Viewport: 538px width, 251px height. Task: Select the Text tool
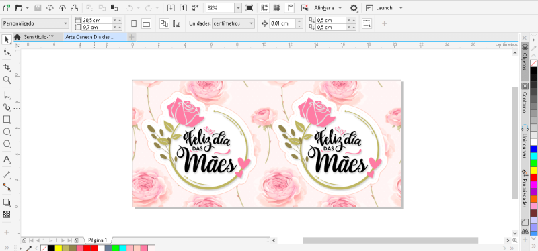7,159
